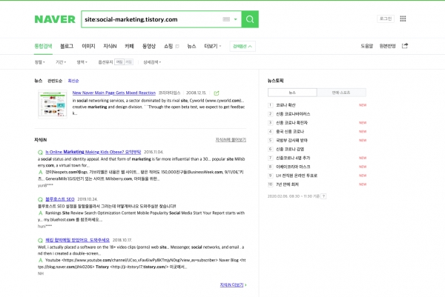This screenshot has height=297, width=445.
Task: Click the A answer icon above hun**** author
Action: click(40, 213)
